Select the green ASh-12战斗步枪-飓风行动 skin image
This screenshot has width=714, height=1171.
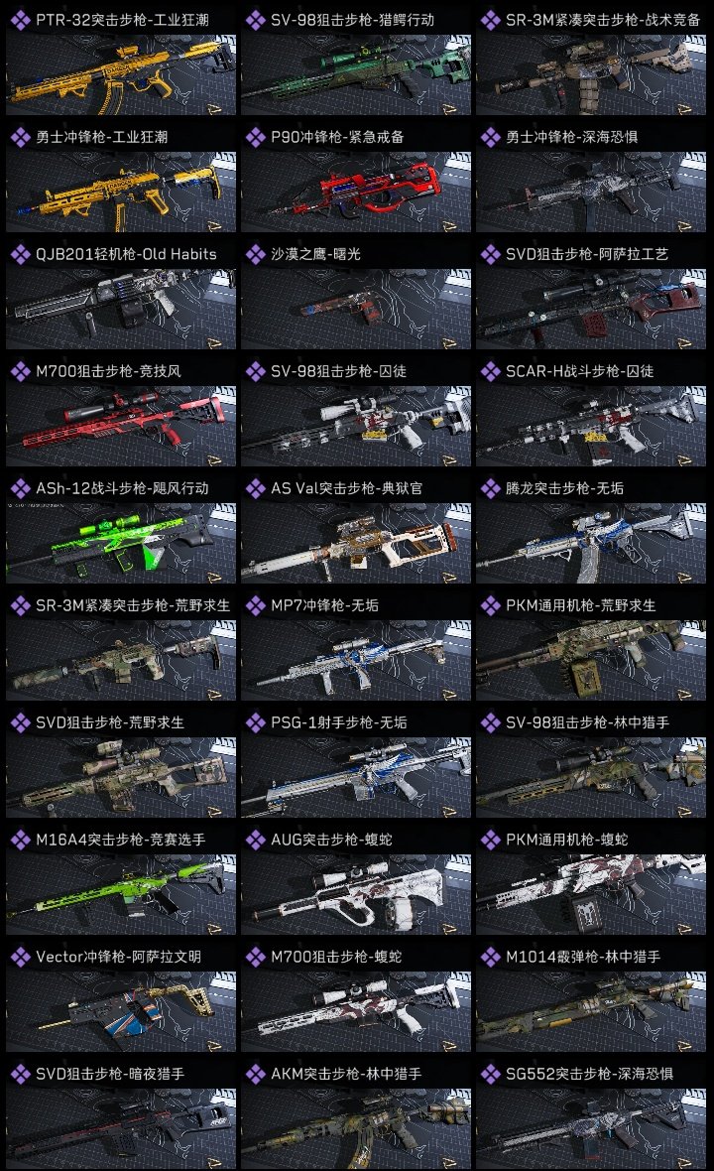click(x=121, y=543)
